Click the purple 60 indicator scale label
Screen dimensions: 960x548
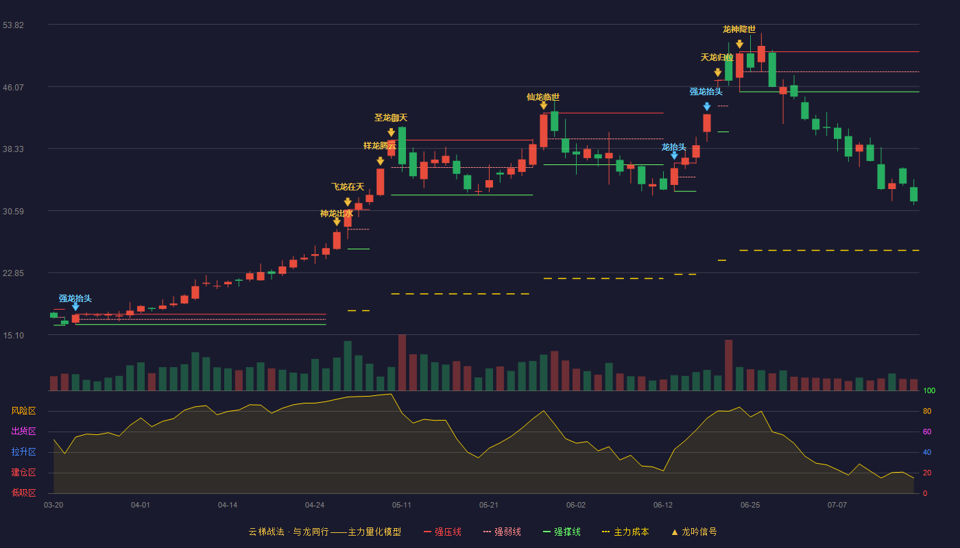point(927,432)
